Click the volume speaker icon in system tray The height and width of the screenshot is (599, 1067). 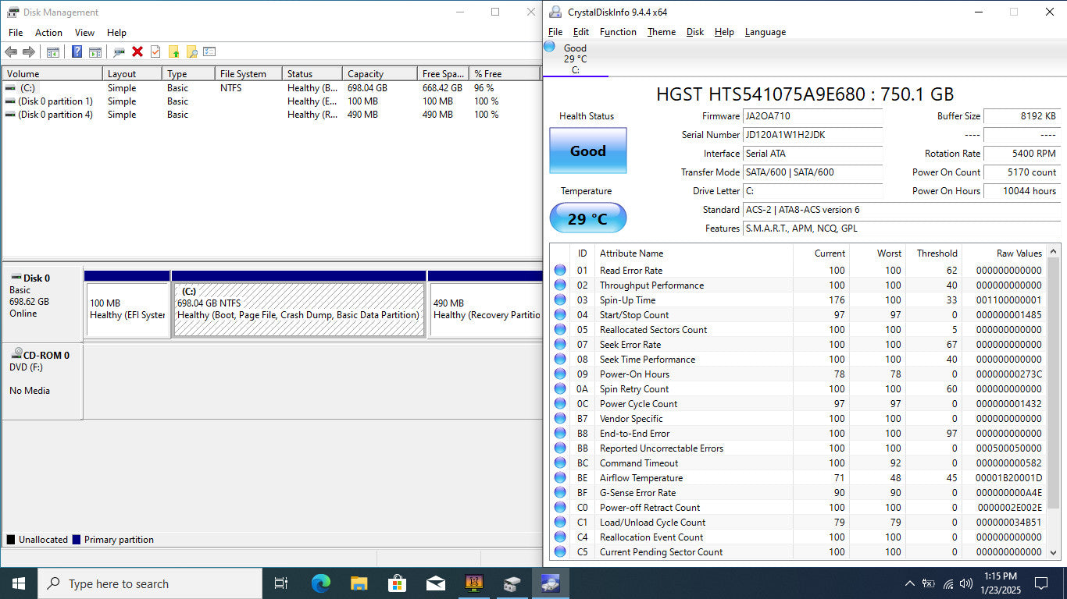(968, 583)
